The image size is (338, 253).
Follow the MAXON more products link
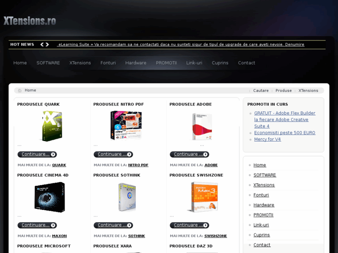tap(60, 236)
